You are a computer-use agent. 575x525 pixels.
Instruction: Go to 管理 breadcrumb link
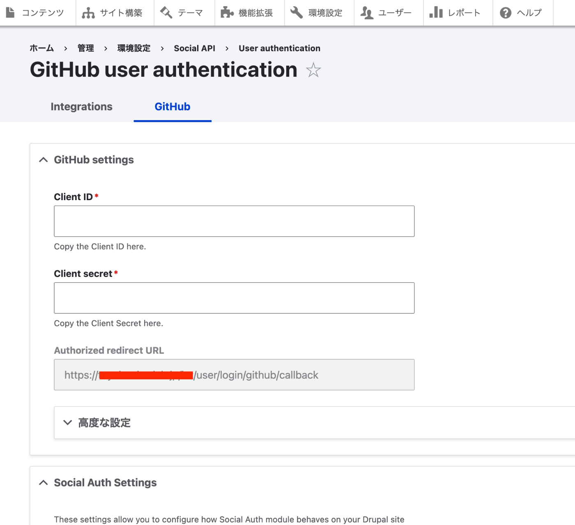point(86,48)
